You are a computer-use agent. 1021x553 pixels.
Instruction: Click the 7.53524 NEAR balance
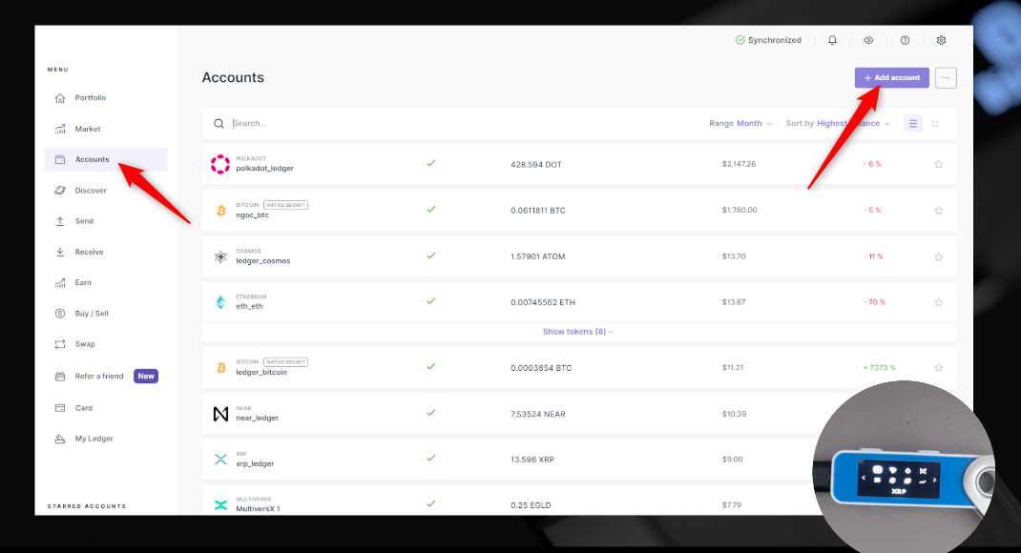coord(537,414)
